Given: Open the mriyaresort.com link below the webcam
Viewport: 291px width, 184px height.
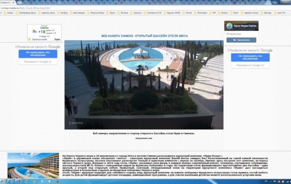Looking at the screenshot, I should coord(144,138).
